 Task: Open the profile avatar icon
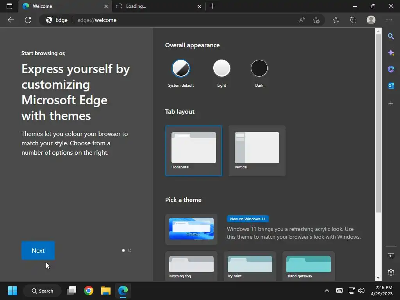click(x=371, y=20)
